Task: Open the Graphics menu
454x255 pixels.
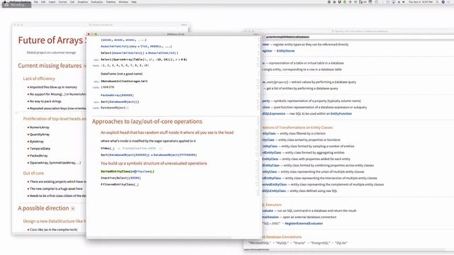Action: tap(82, 2)
